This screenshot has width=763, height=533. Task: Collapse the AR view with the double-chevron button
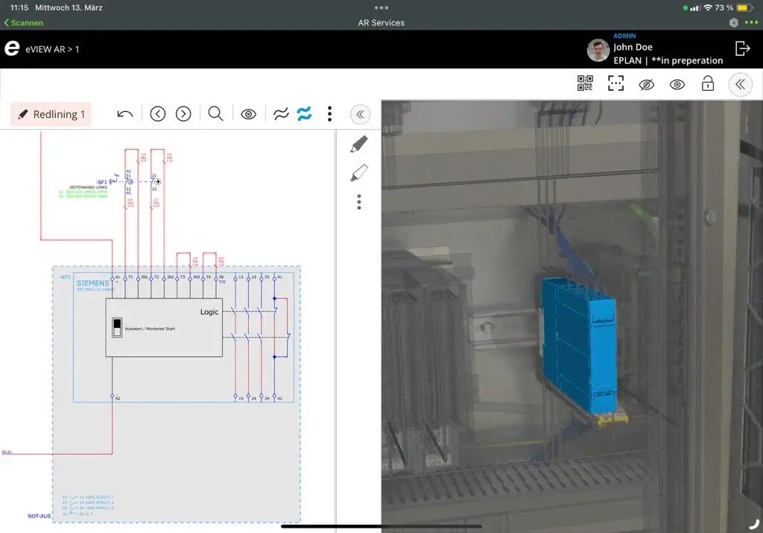click(739, 84)
